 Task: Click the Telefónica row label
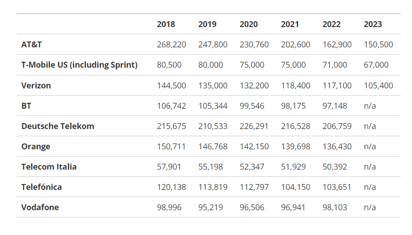(42, 187)
